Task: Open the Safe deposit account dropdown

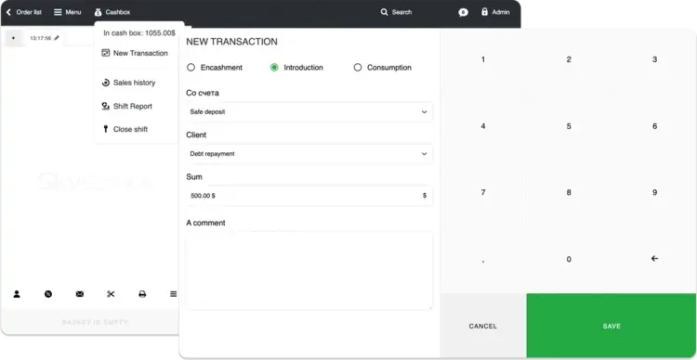Action: point(309,112)
